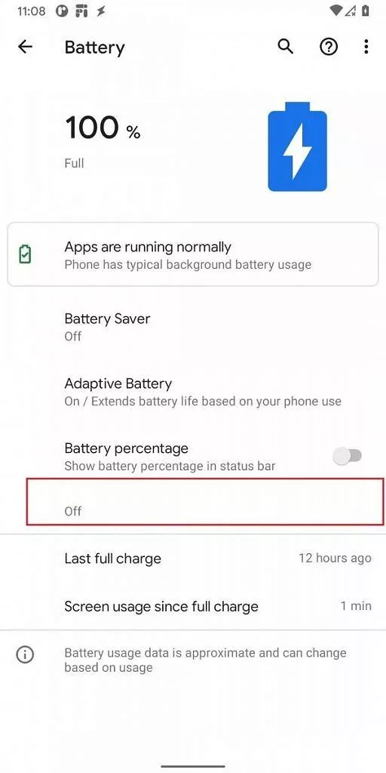This screenshot has height=773, width=386.
Task: Go back using the arrow icon
Action: click(x=25, y=47)
